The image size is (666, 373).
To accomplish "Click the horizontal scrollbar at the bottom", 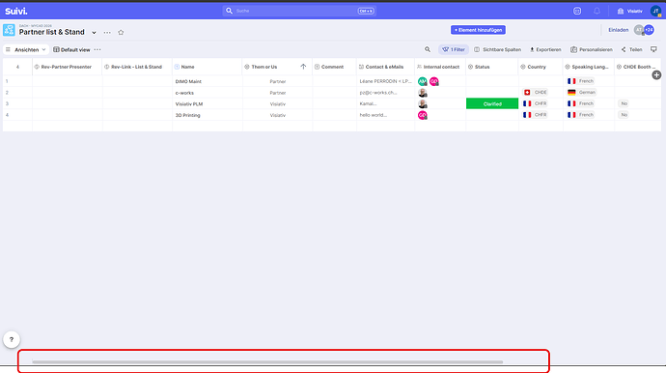I will 267,362.
